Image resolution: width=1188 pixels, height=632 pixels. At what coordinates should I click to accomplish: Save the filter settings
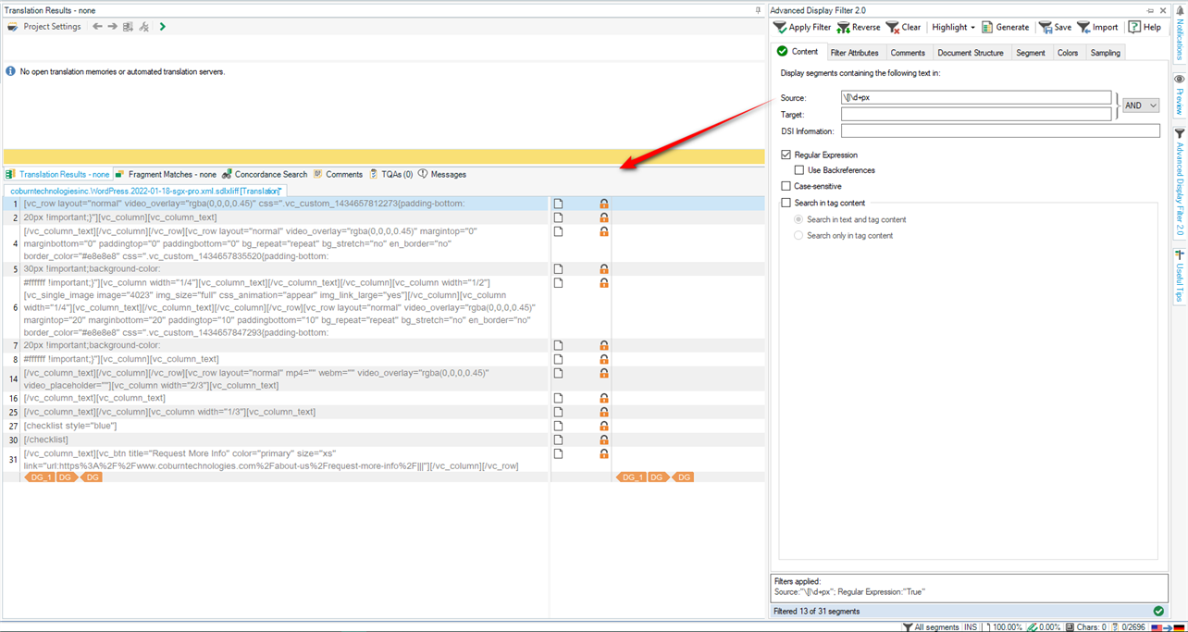click(1056, 27)
